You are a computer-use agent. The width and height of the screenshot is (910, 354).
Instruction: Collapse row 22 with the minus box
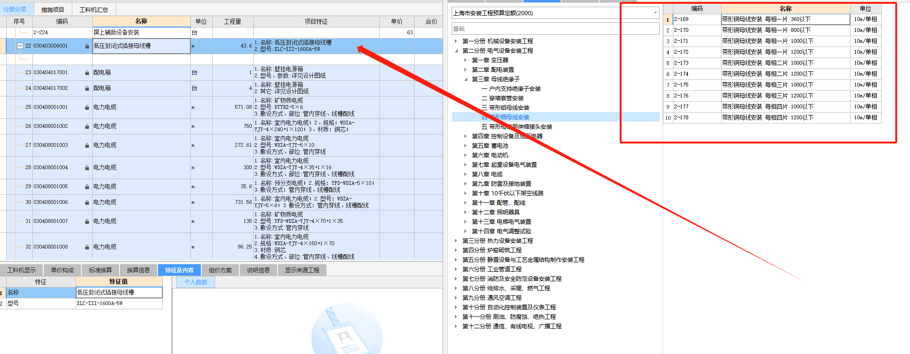pos(20,46)
